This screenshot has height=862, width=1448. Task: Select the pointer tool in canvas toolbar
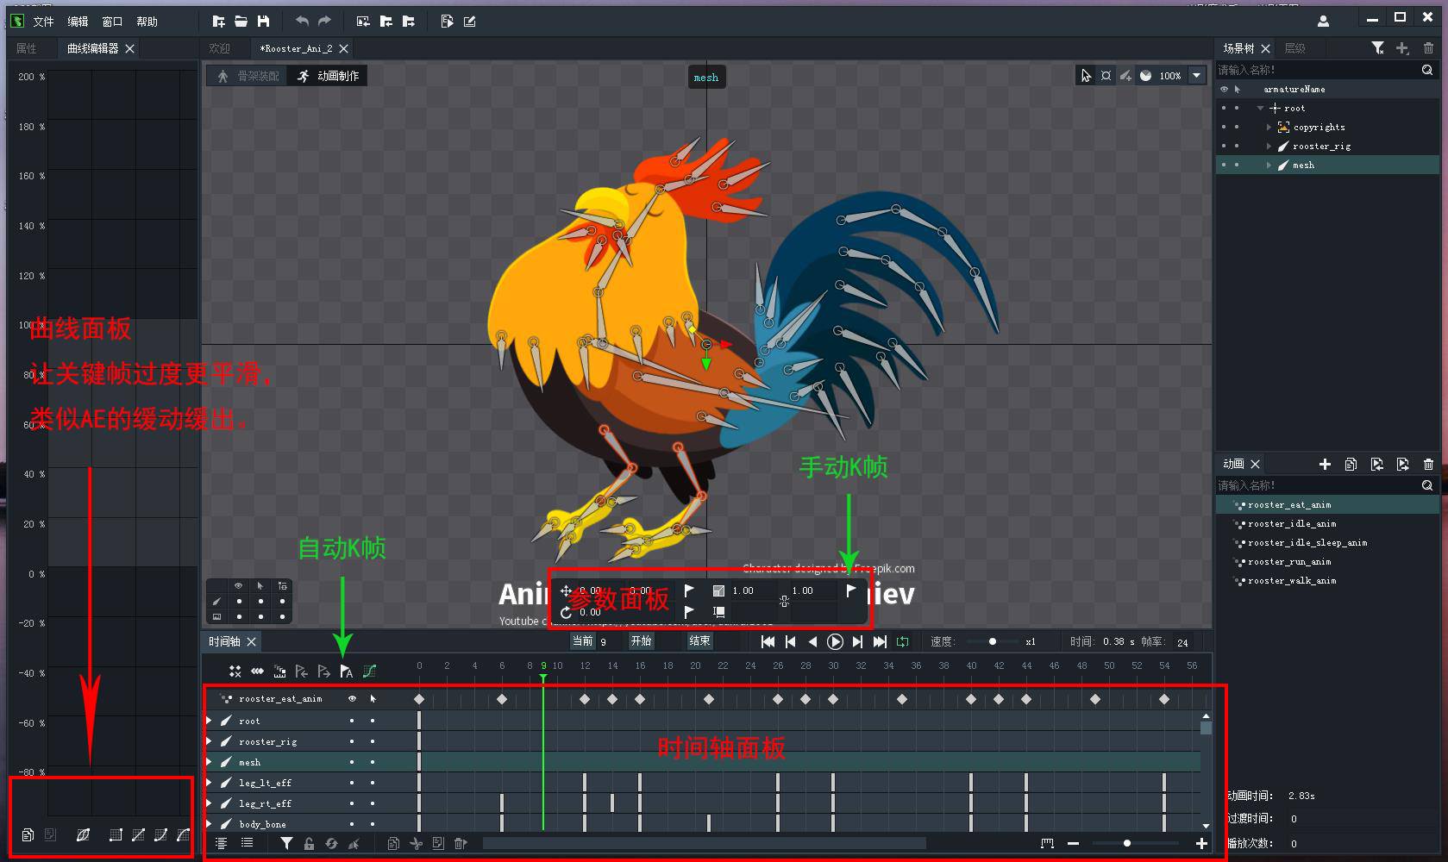click(x=1086, y=76)
